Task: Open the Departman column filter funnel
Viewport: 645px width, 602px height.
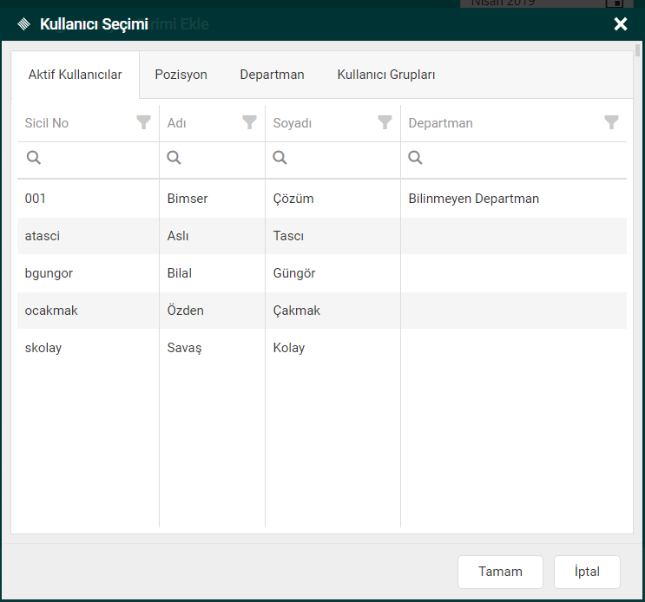Action: 611,122
